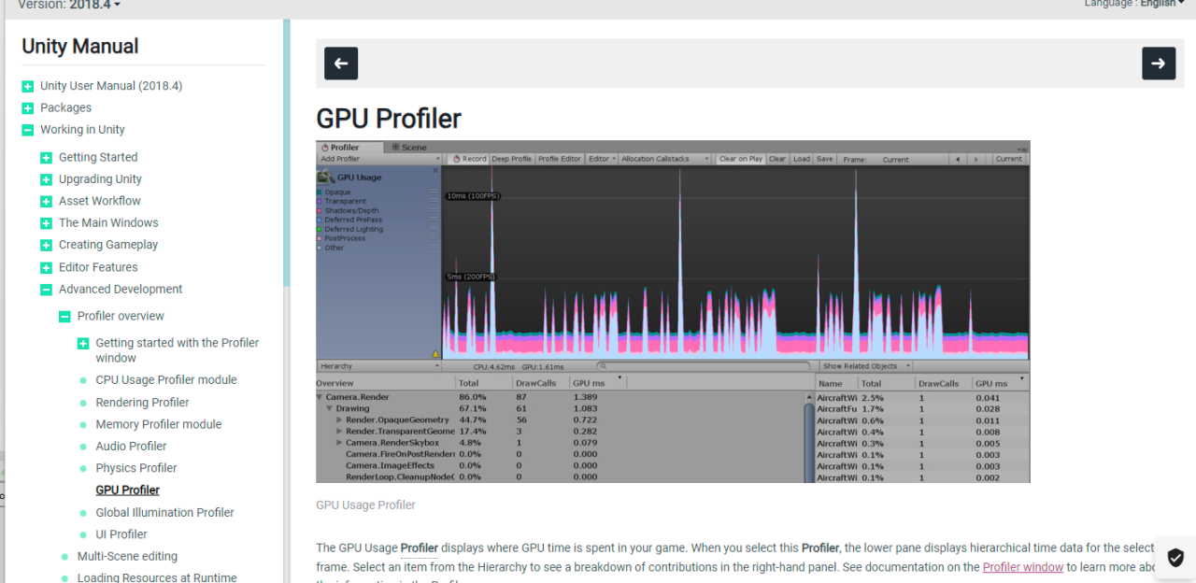Viewport: 1196px width, 583px height.
Task: Click the Upgrading Unity sidebar label
Action: 100,179
